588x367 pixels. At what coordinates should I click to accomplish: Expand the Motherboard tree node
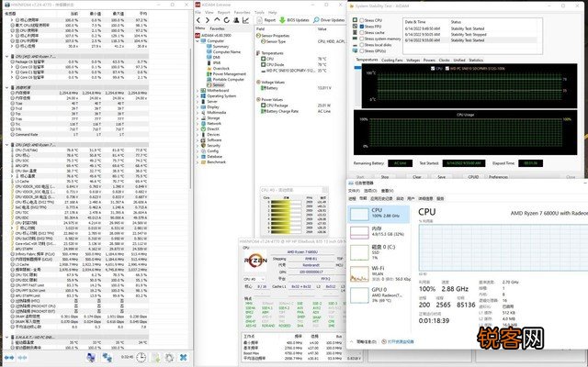coord(196,91)
